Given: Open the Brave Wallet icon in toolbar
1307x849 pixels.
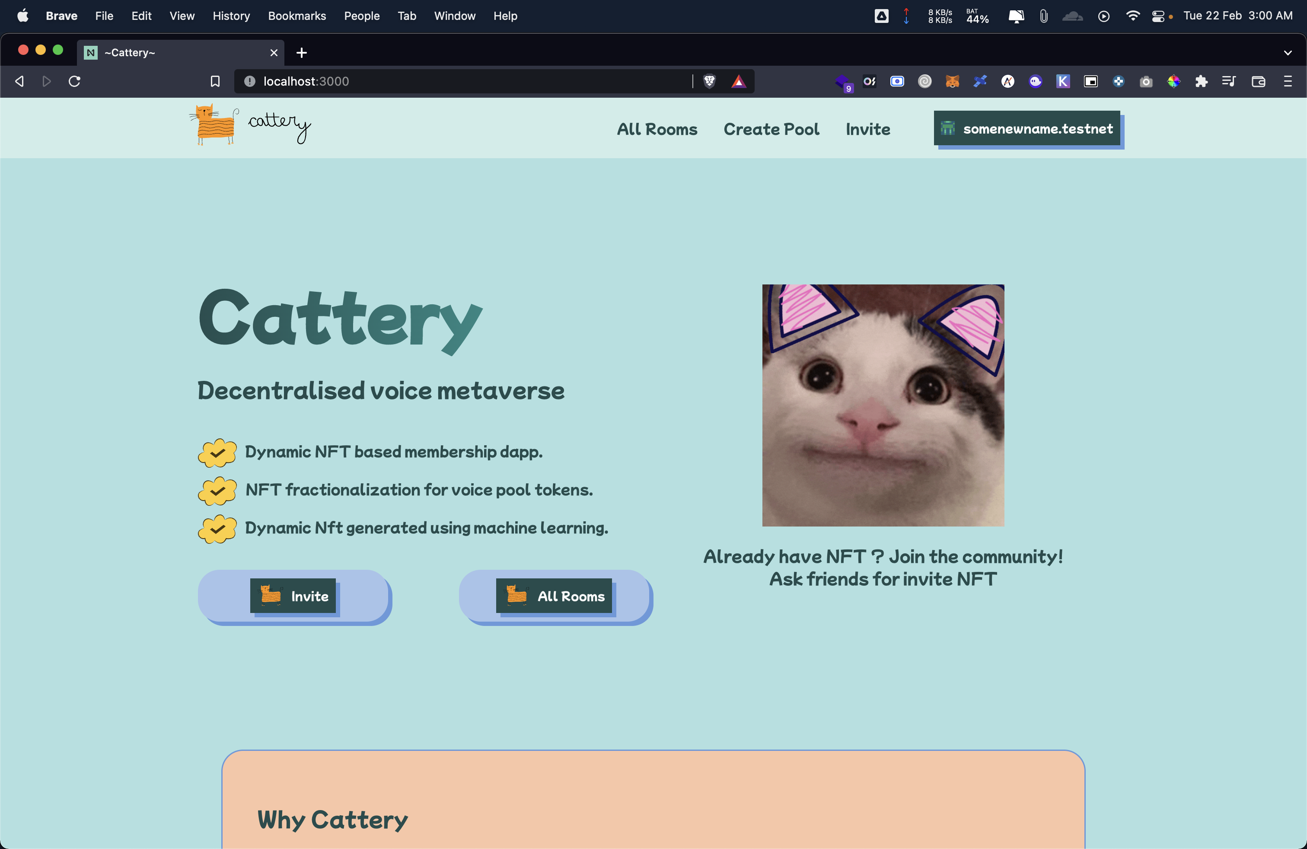Looking at the screenshot, I should [x=1258, y=81].
